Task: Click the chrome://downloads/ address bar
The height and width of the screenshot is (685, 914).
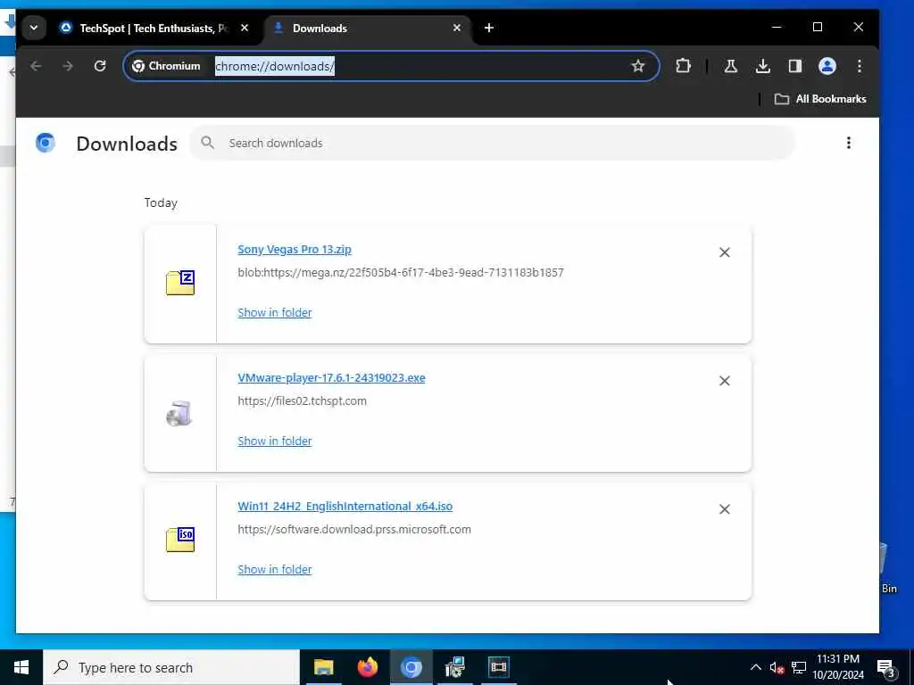Action: point(275,66)
